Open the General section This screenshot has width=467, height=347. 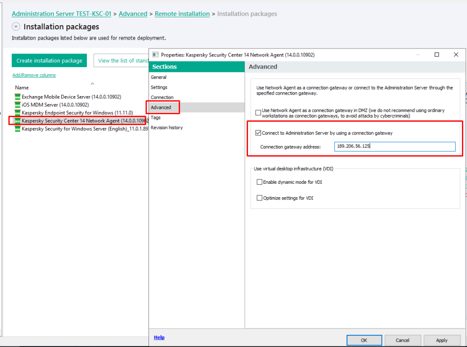click(x=197, y=77)
